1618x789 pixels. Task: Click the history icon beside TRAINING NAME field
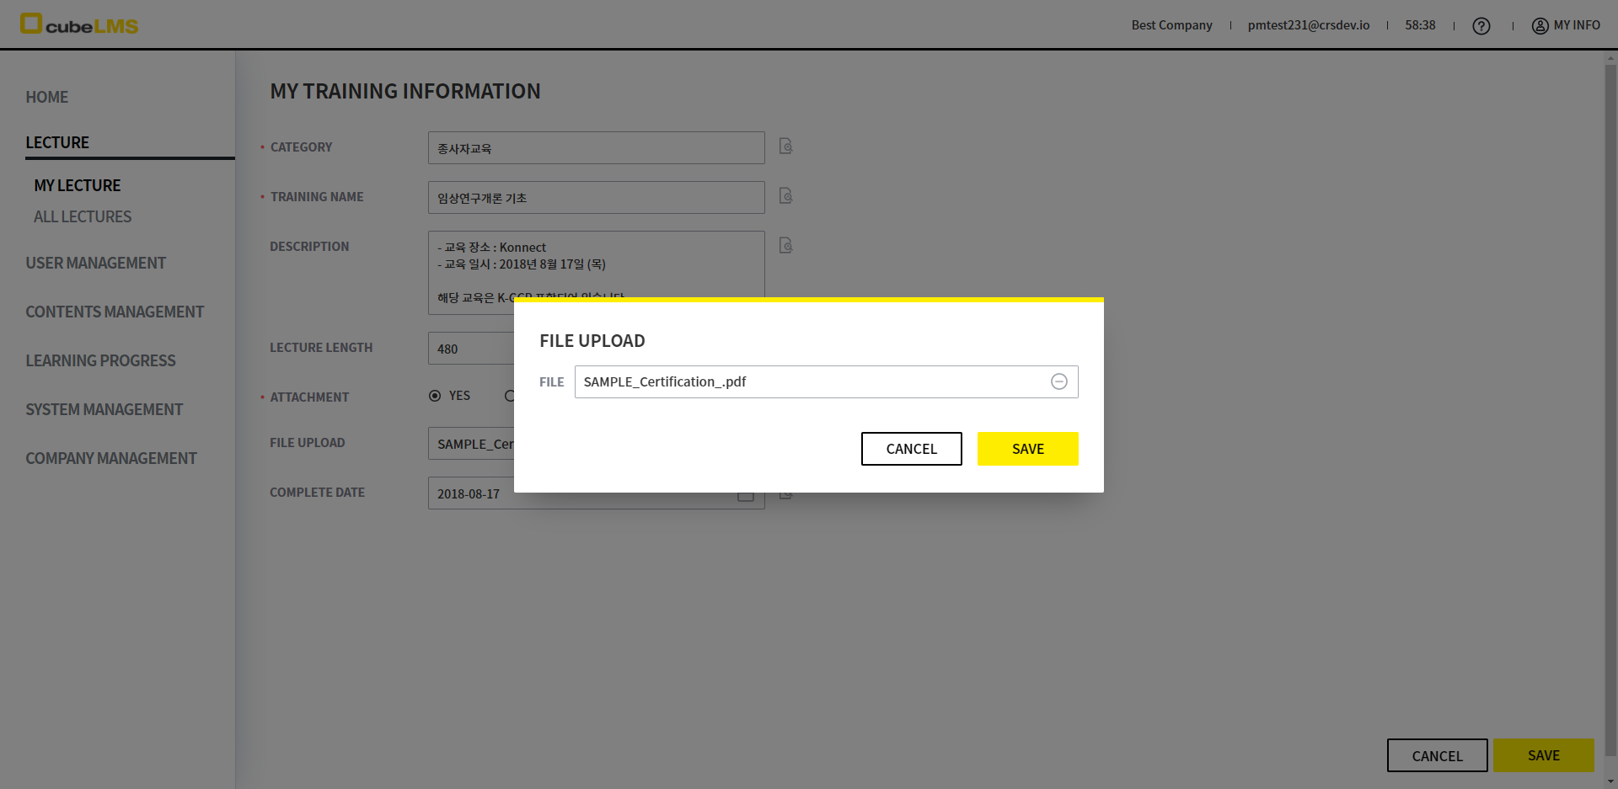[785, 196]
